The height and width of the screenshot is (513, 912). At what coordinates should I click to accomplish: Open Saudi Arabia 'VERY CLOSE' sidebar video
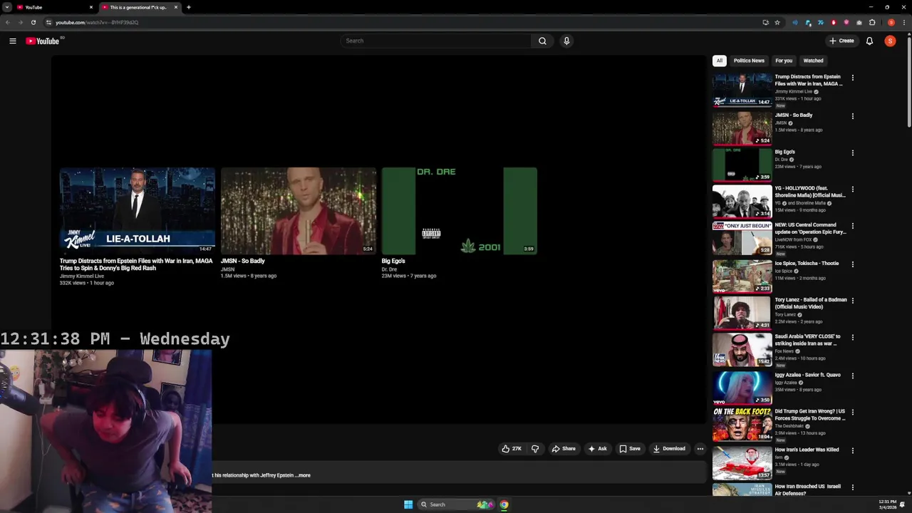[x=742, y=349]
